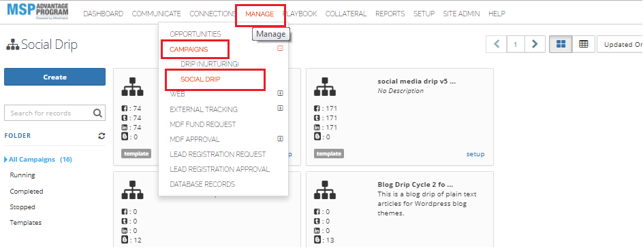Open the Setup menu
The height and width of the screenshot is (250, 643).
point(424,14)
